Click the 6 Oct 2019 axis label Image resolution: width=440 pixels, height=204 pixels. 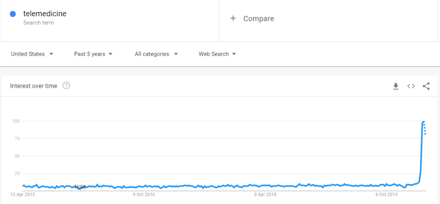pyautogui.click(x=387, y=195)
